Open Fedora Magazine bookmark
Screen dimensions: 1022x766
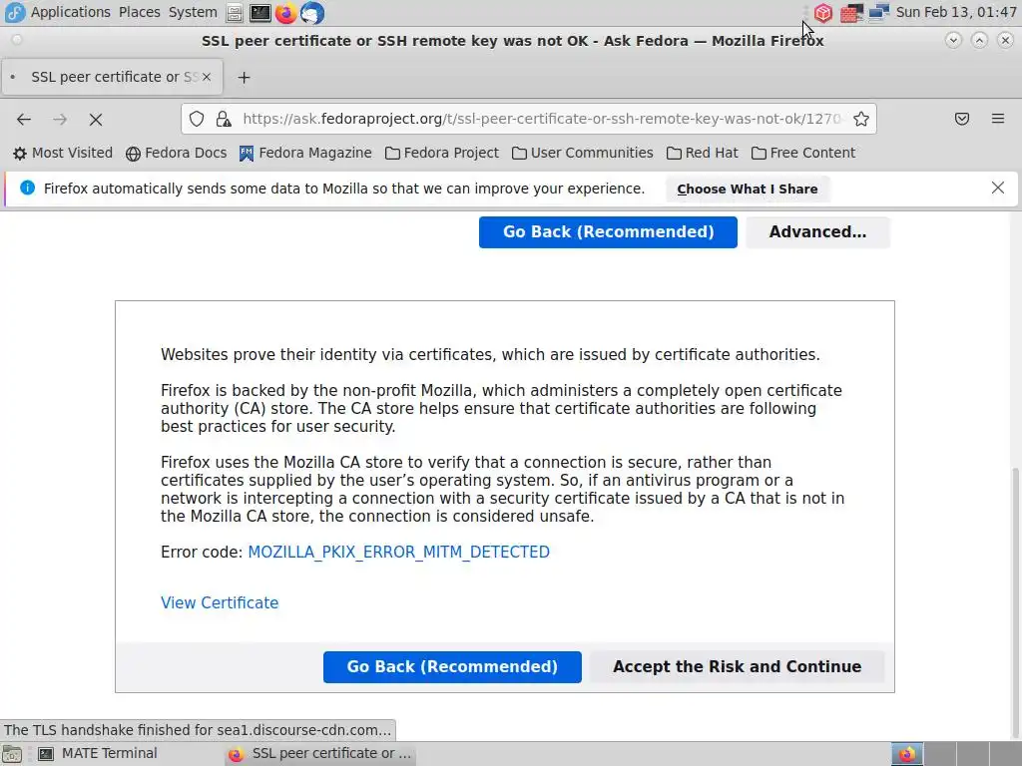[x=305, y=153]
